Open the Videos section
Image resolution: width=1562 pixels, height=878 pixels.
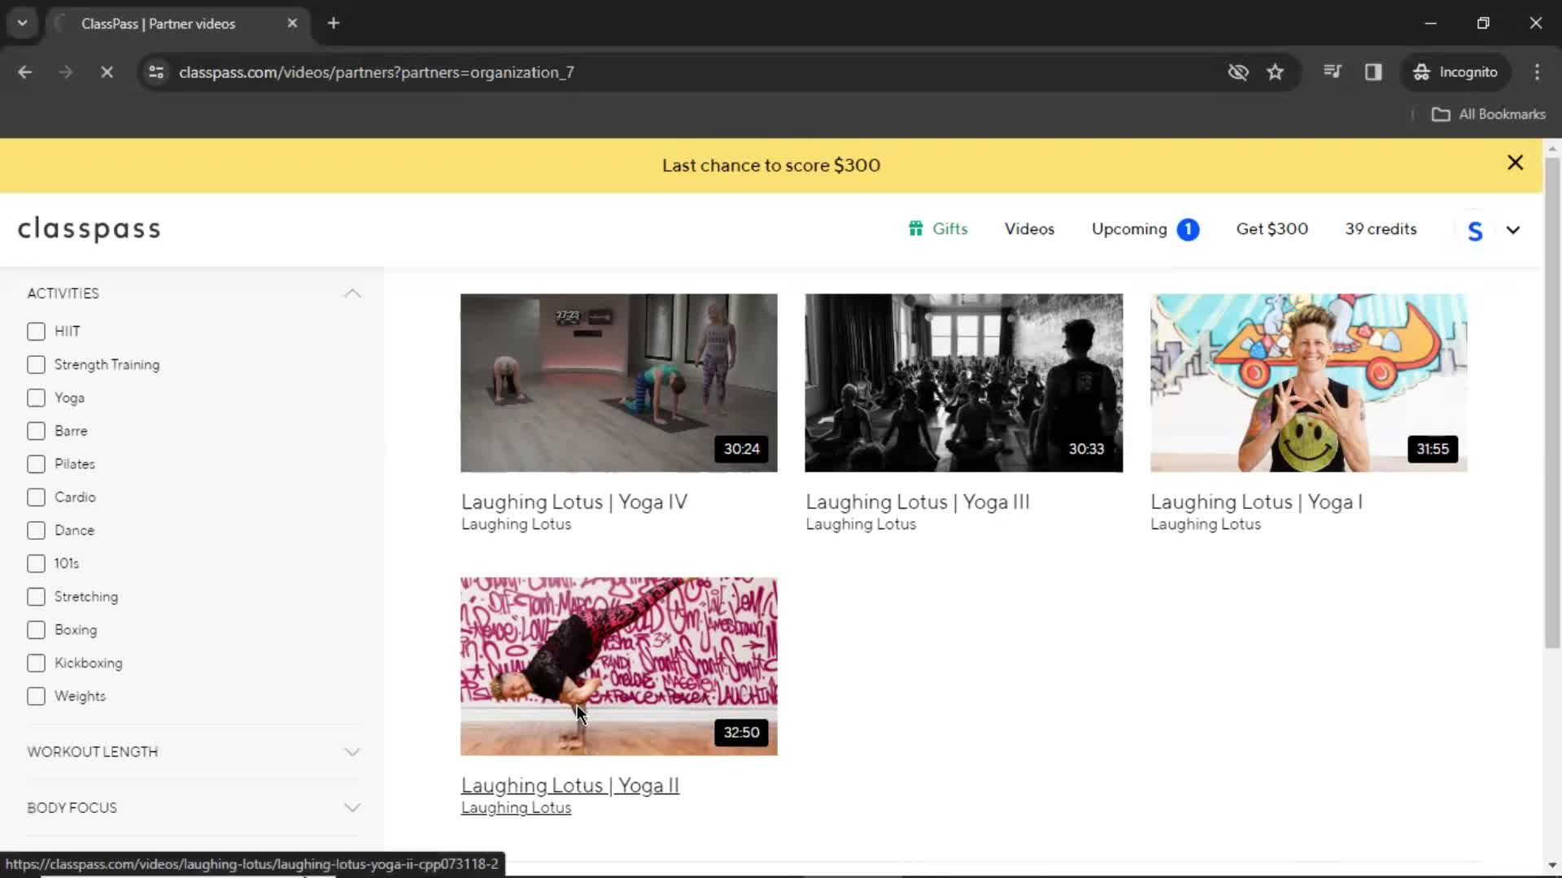(1029, 229)
